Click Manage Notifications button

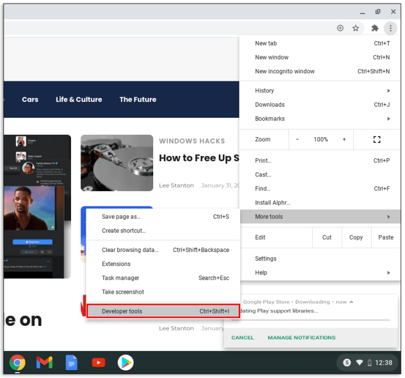pyautogui.click(x=301, y=338)
